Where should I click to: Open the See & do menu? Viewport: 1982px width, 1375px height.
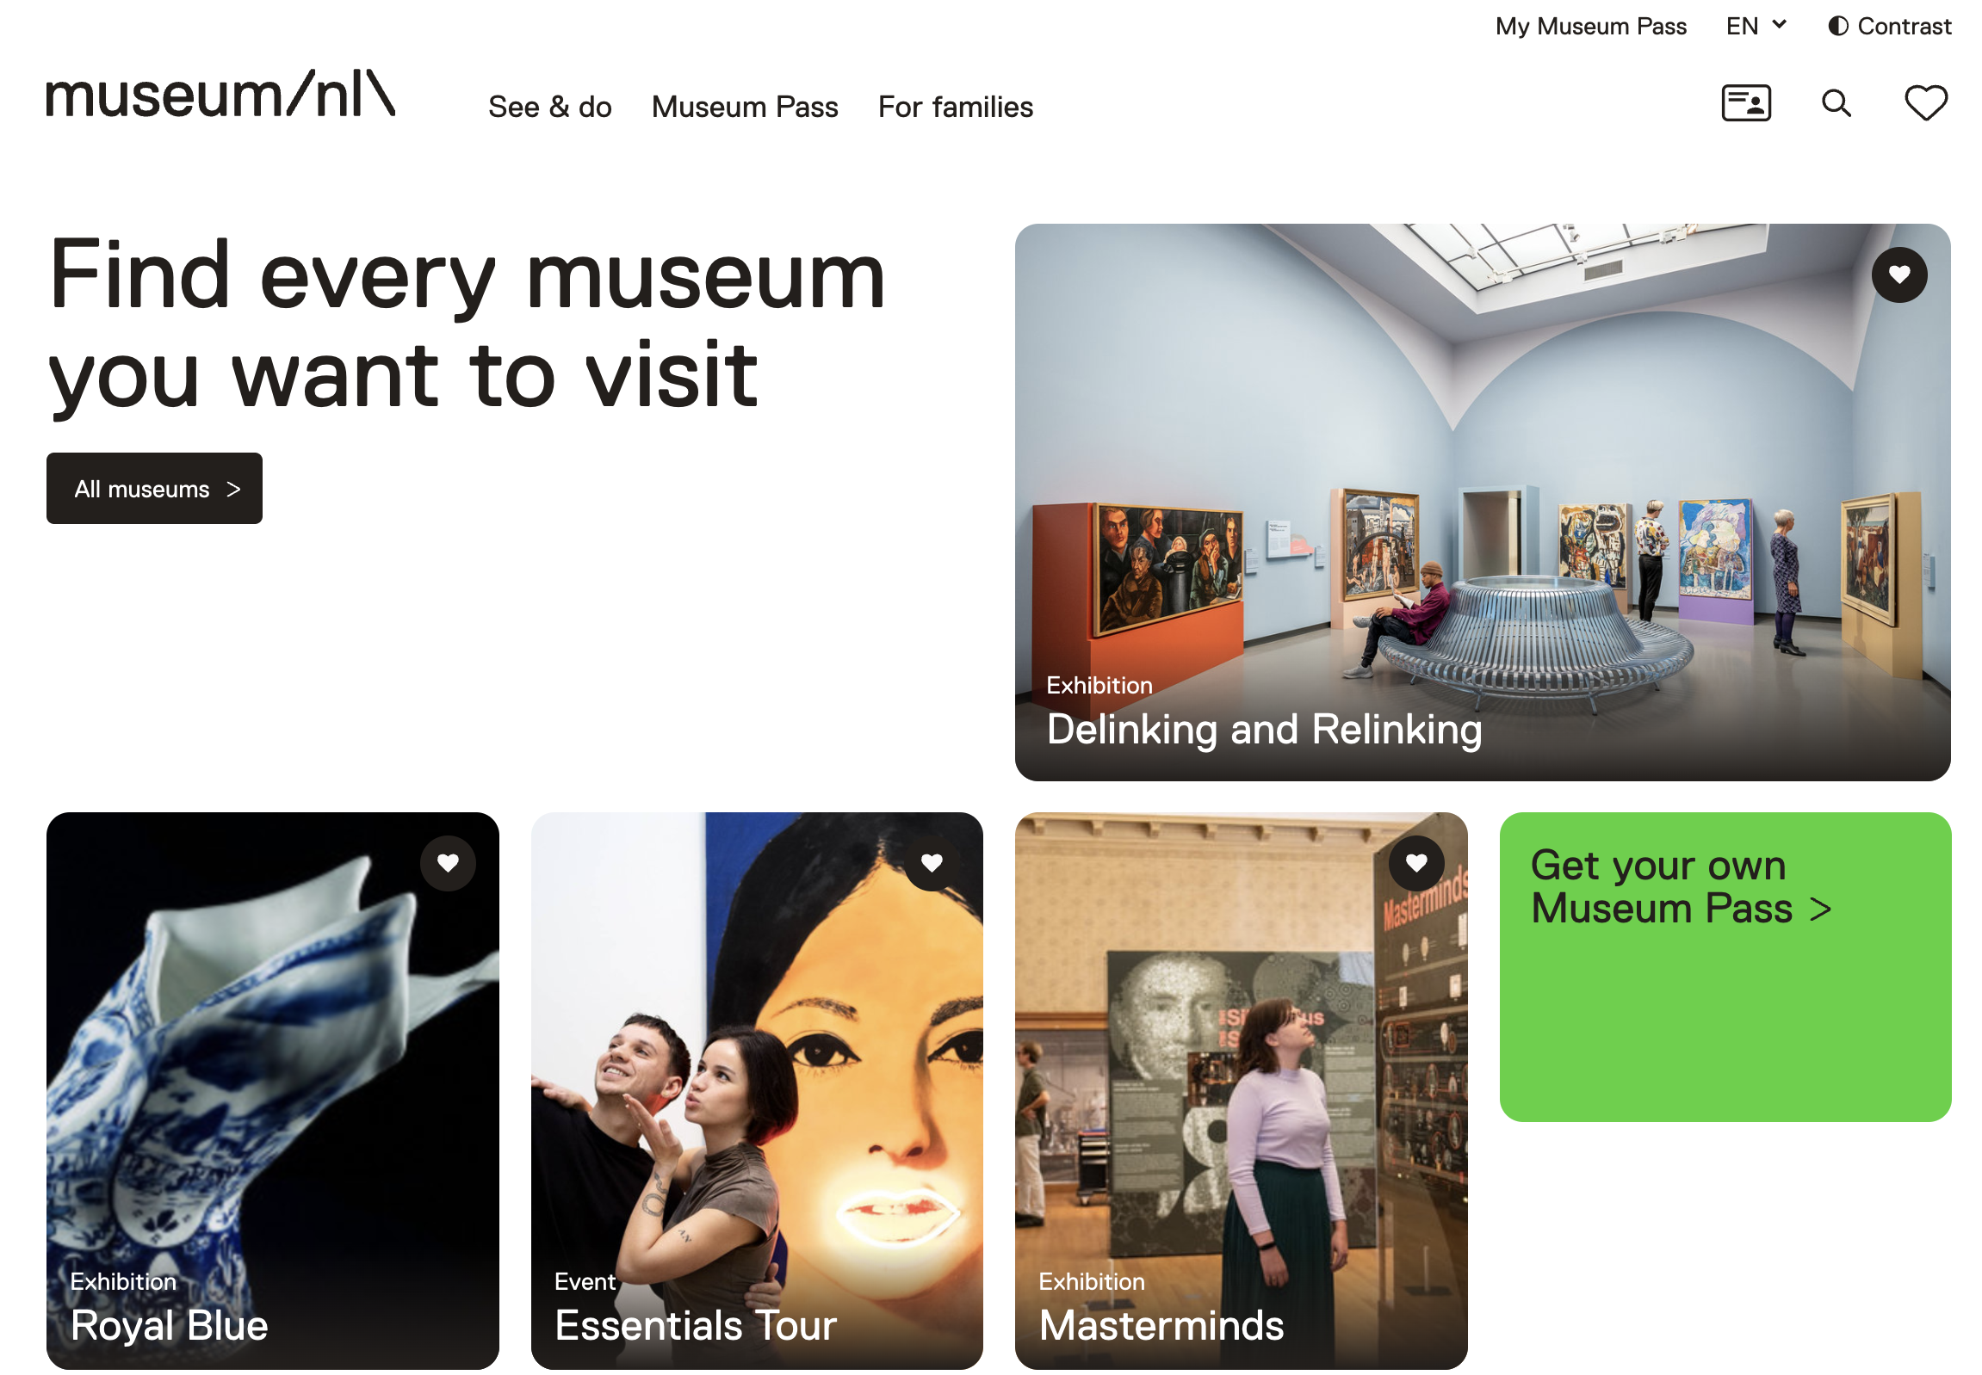click(550, 107)
